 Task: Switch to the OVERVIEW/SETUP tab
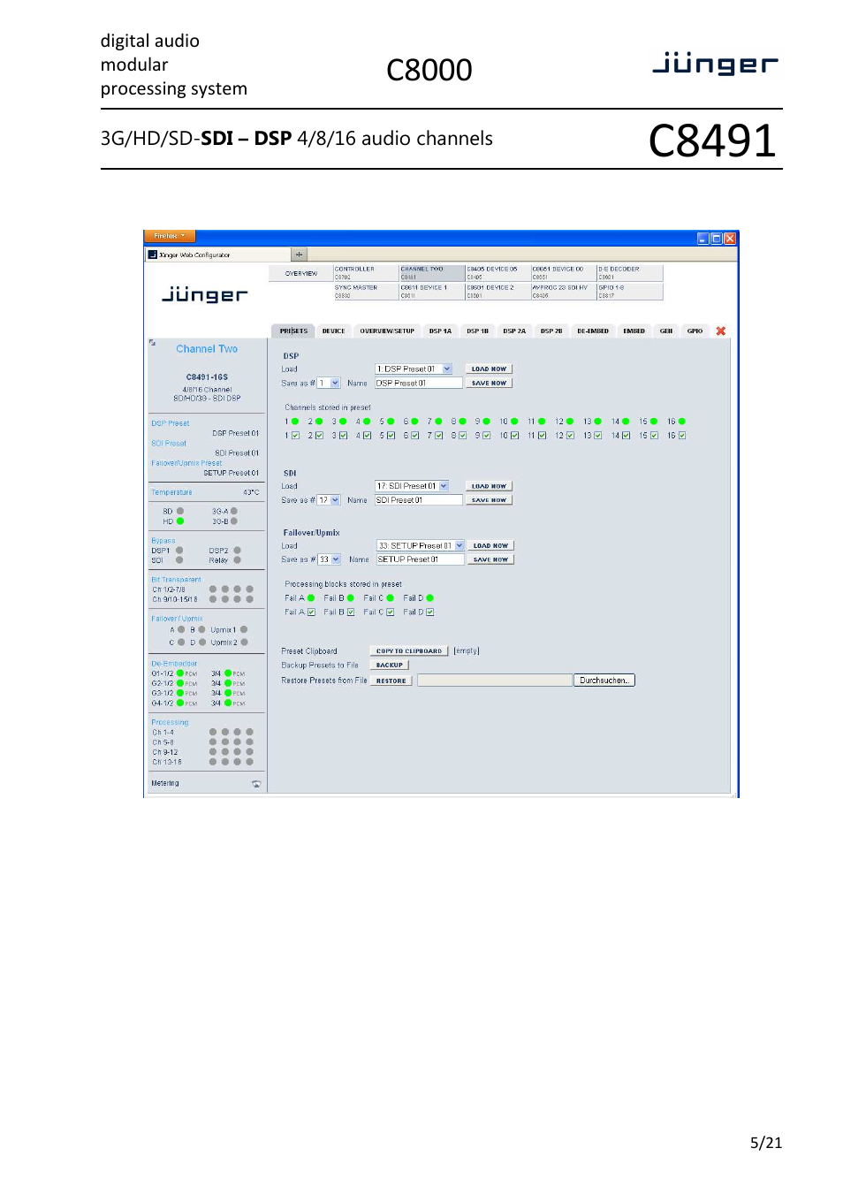tap(387, 331)
